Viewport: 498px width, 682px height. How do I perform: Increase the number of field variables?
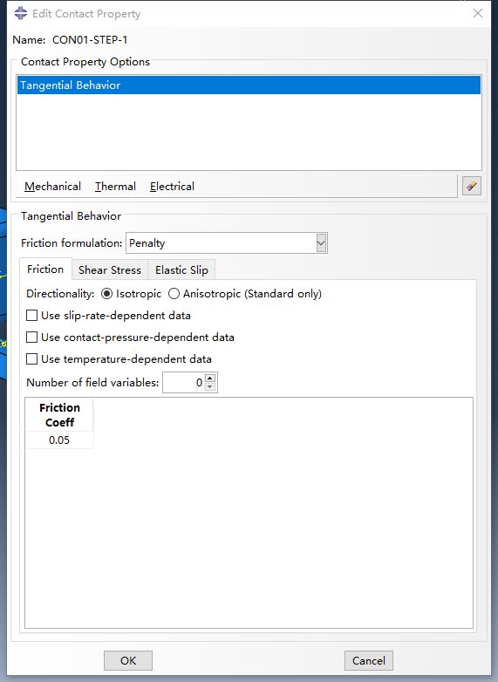(x=210, y=378)
